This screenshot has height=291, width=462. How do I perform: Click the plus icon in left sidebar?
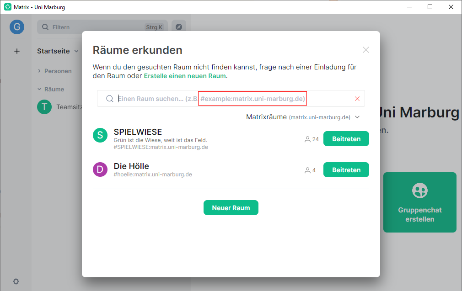point(17,51)
